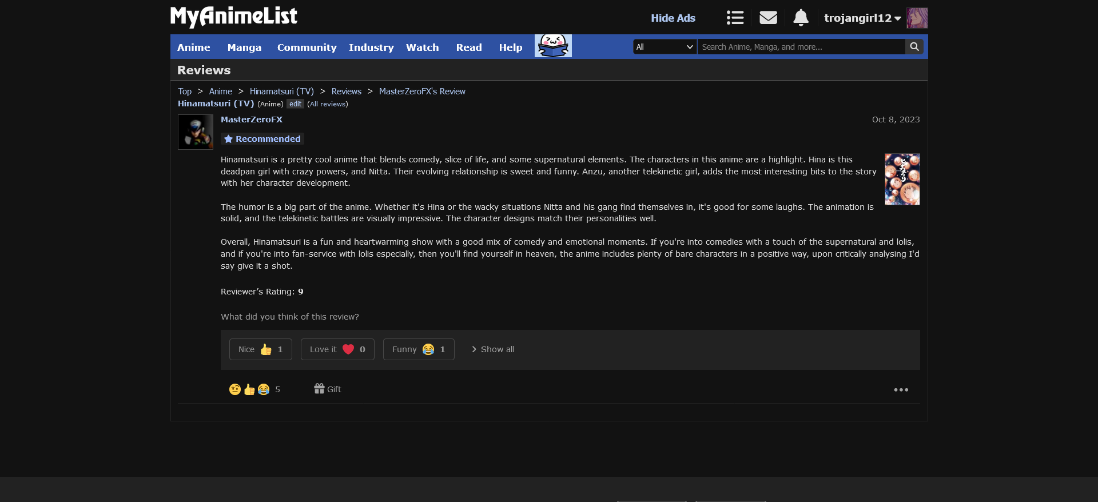1098x502 pixels.
Task: Click the mascot reading book icon
Action: click(553, 46)
